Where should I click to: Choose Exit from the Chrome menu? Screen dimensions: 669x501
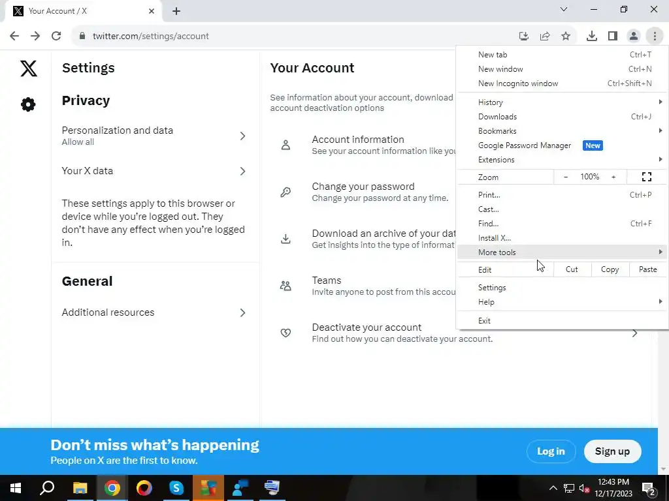(x=561, y=321)
